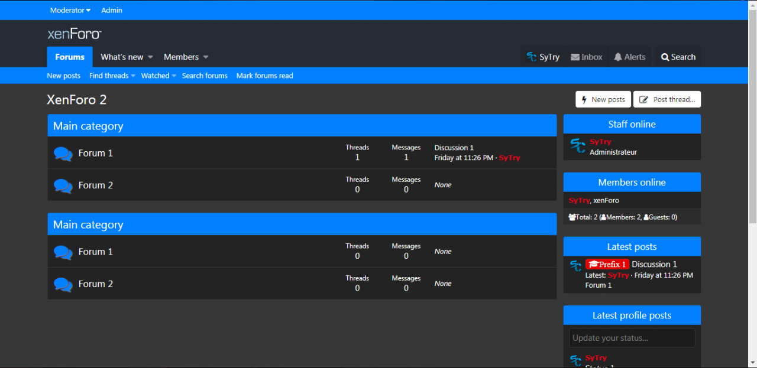Open Forum 1 chat icon in second category

(x=63, y=252)
